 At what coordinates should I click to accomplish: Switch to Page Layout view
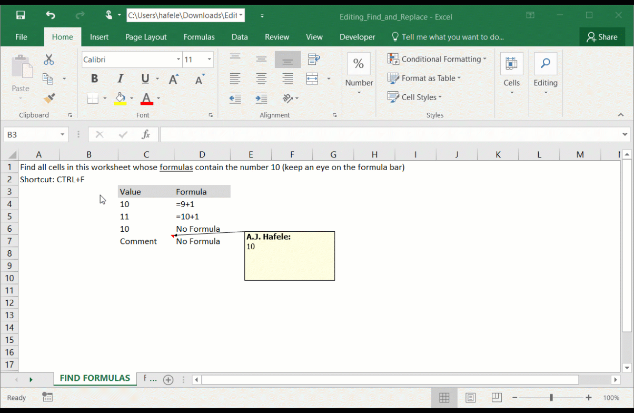(470, 398)
